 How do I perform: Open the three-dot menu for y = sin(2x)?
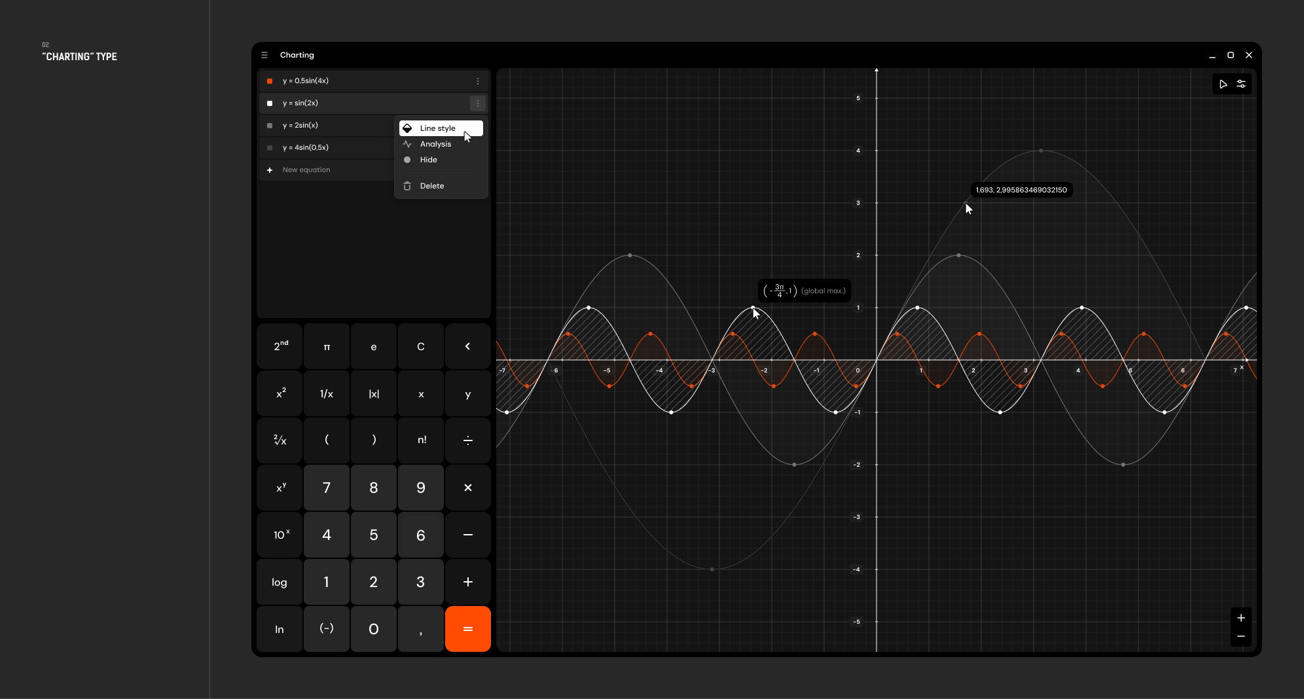477,103
